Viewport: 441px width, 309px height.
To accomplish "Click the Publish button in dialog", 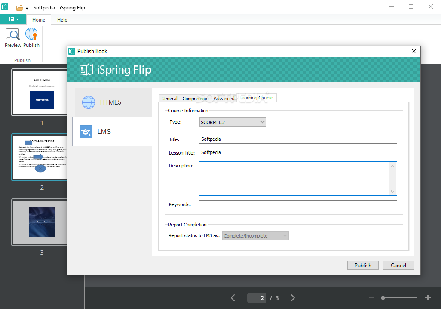I will pos(363,266).
